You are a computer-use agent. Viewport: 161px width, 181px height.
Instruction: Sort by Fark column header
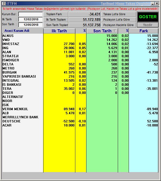(x=144, y=31)
